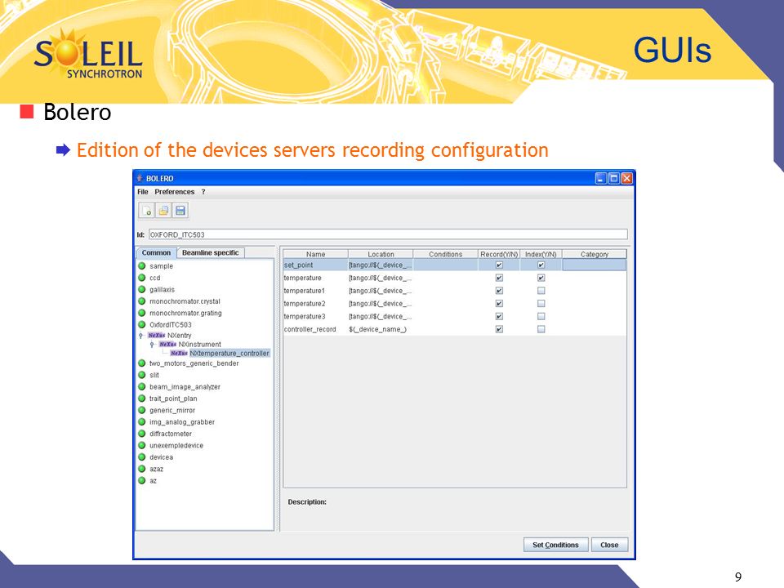Click green icon beside trait_point_plan
The height and width of the screenshot is (588, 784).
[x=142, y=399]
